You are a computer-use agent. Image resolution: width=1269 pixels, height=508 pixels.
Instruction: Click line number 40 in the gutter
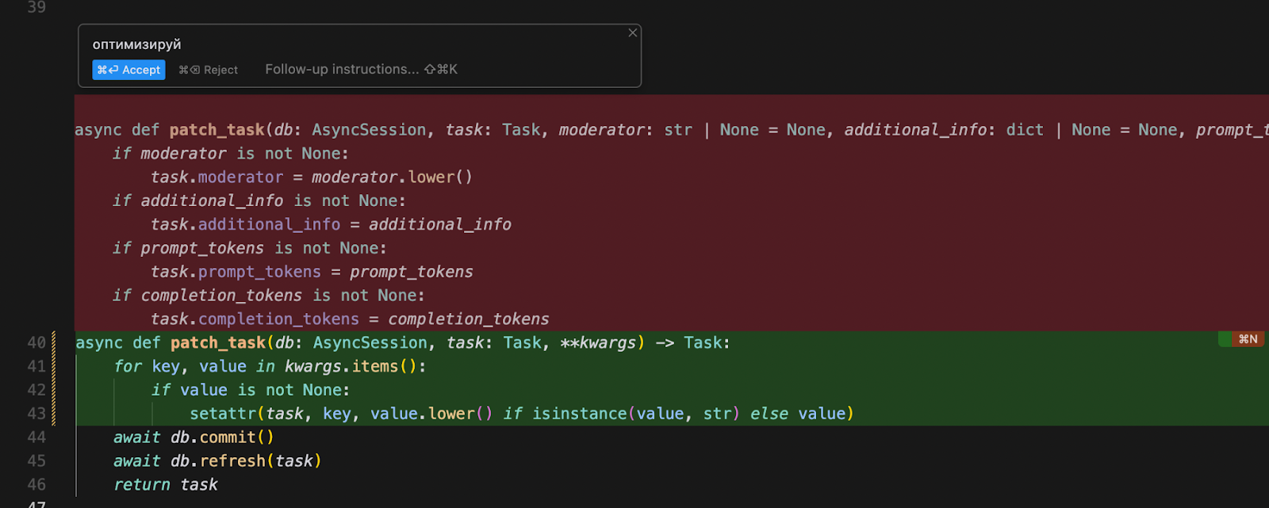pyautogui.click(x=36, y=342)
